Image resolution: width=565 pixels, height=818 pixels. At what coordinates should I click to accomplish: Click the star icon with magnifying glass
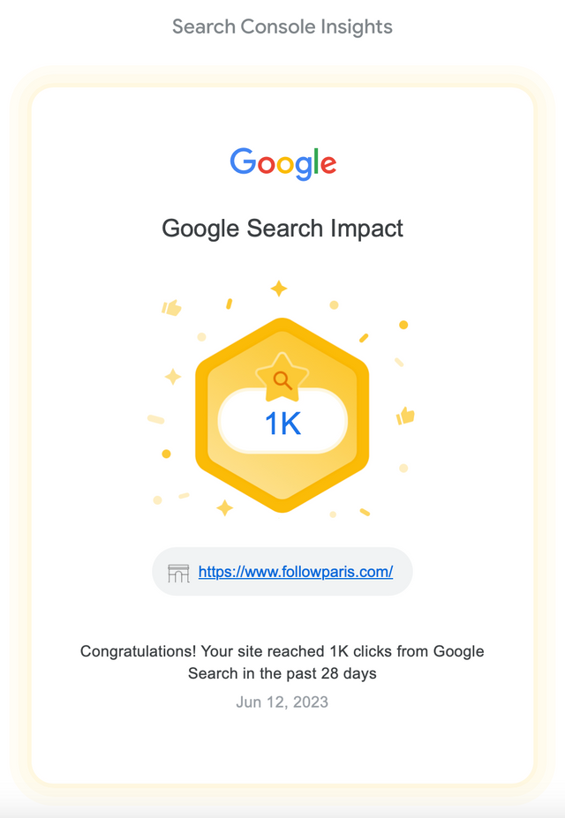(282, 378)
